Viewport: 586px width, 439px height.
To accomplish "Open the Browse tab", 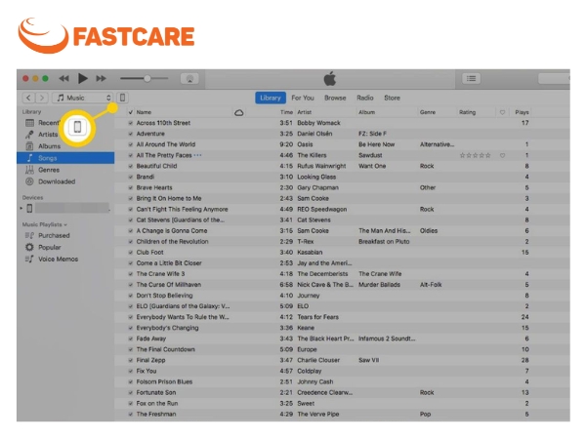I will [335, 98].
